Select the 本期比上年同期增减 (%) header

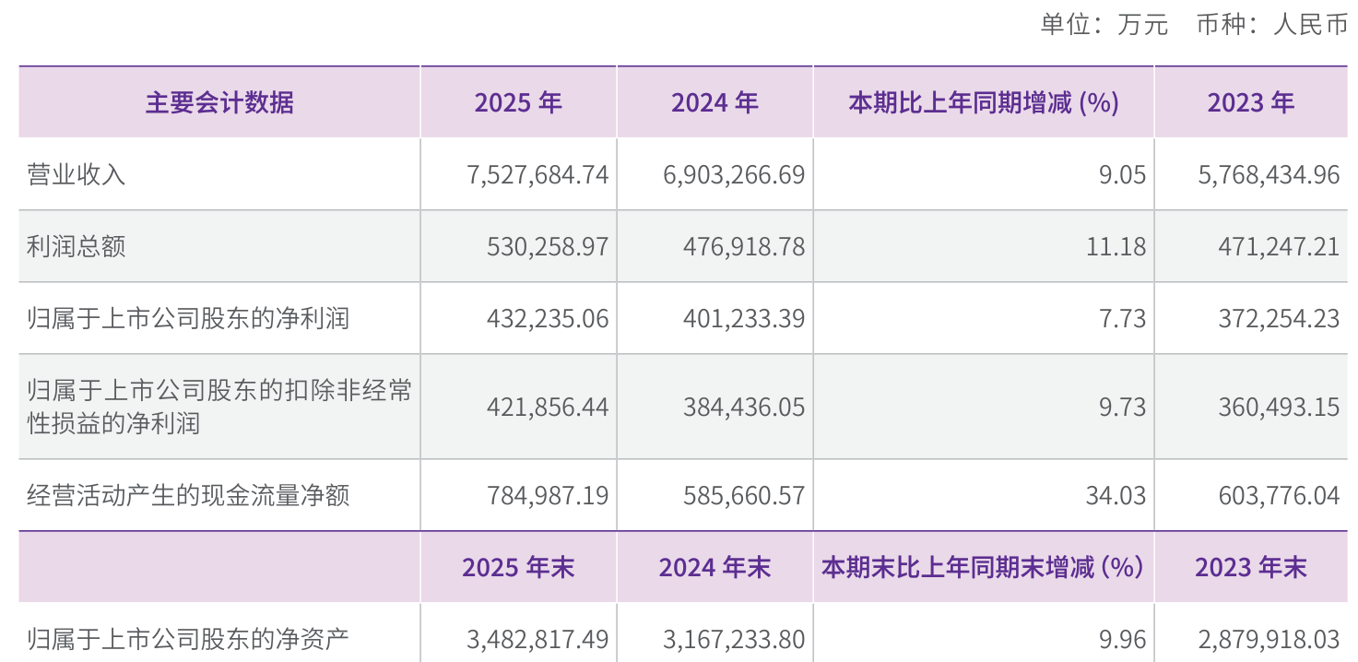coord(983,102)
